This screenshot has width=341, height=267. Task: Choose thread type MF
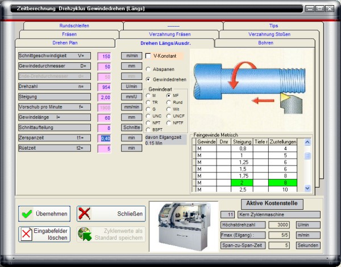click(x=169, y=95)
